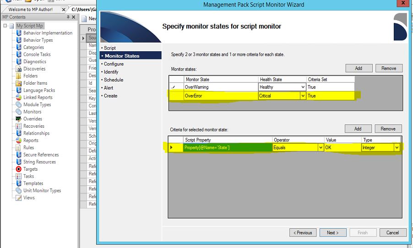Close the MP Contents panel
Screen dimensions: 413x248
[73, 17]
